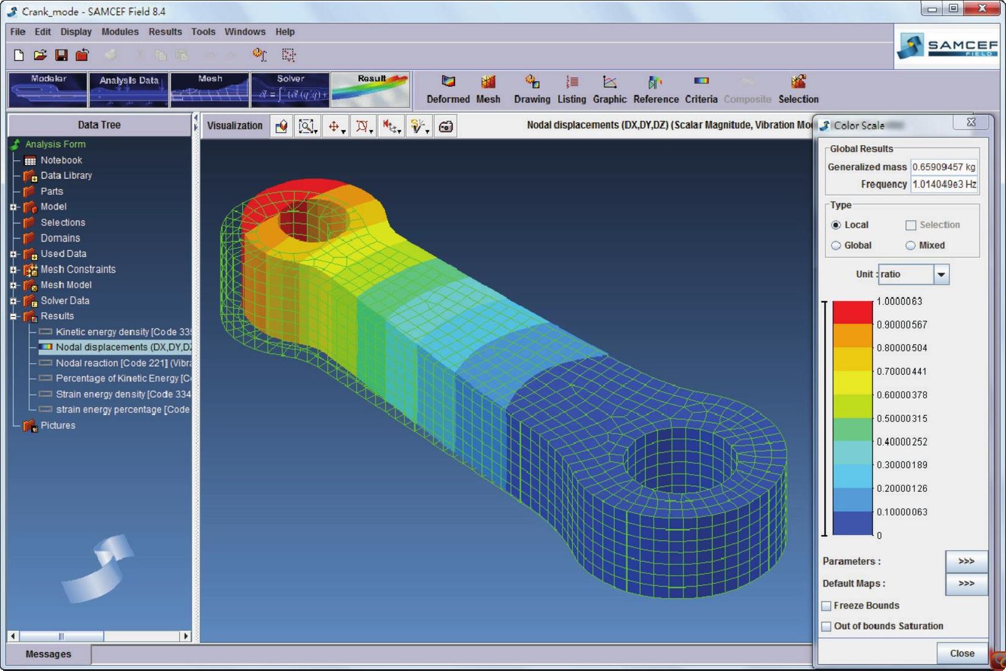The width and height of the screenshot is (1006, 671).
Task: Expand the Mesh Constraints tree node
Action: click(x=13, y=270)
